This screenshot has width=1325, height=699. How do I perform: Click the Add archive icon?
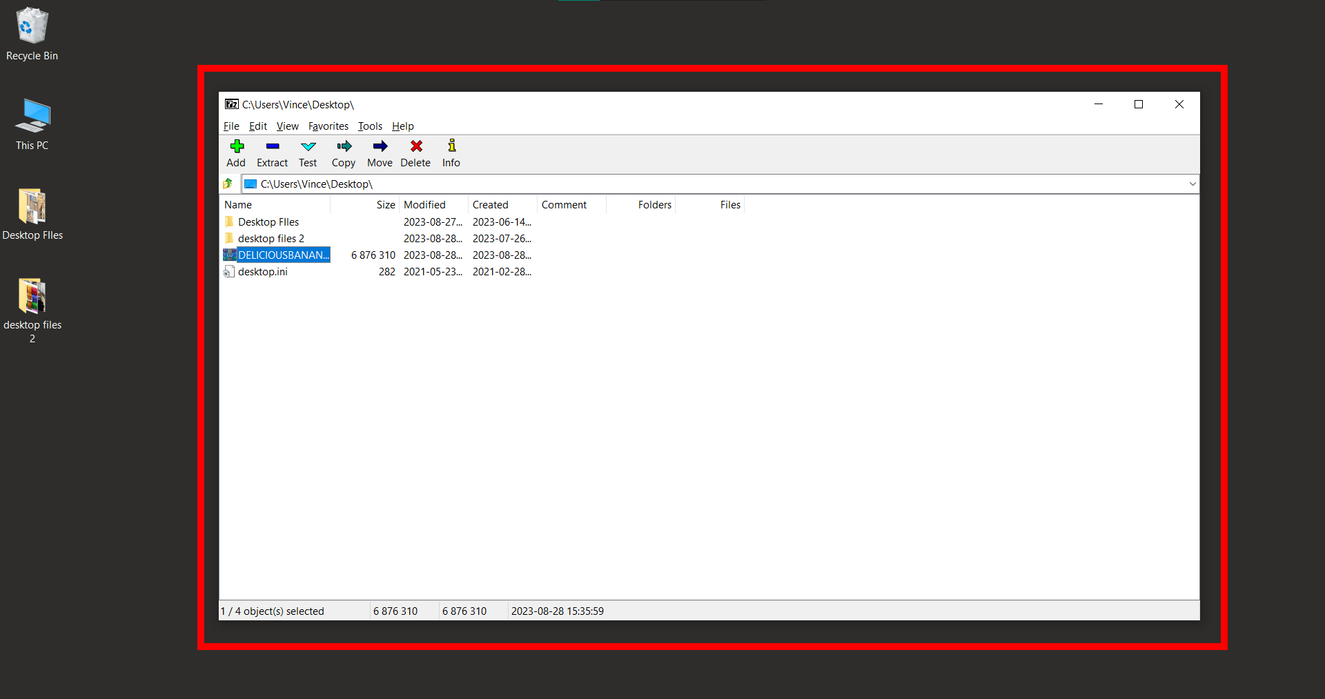click(236, 152)
